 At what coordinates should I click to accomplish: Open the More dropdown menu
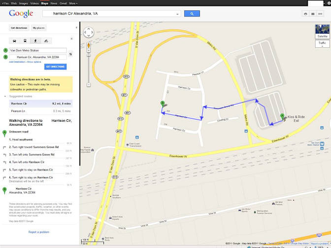pos(73,3)
